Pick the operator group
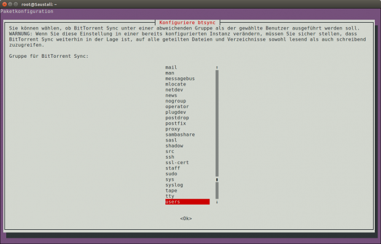The height and width of the screenshot is (244, 381). [x=177, y=106]
